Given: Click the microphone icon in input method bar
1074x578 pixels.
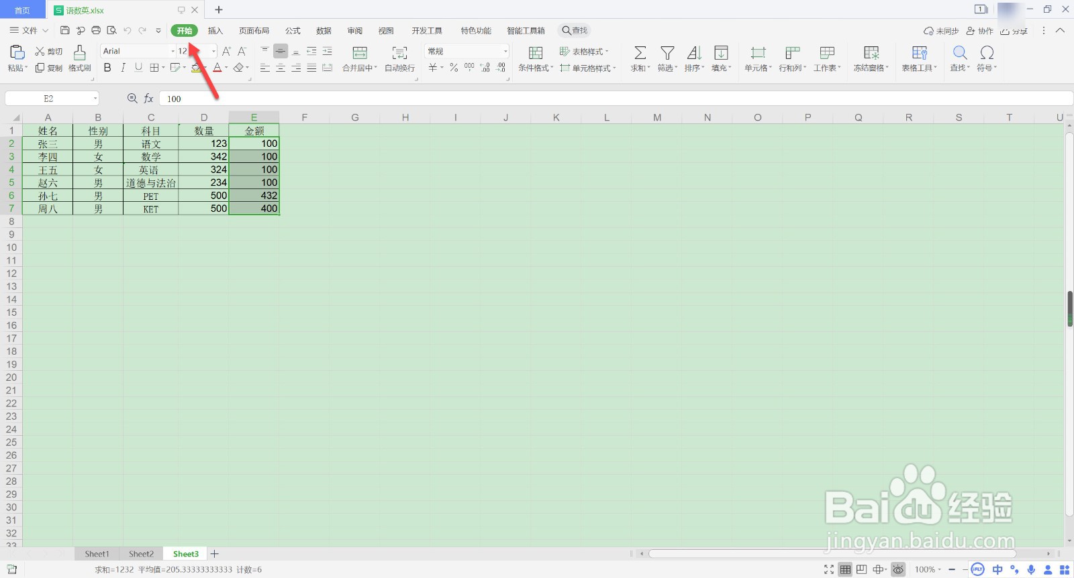Looking at the screenshot, I should pos(1031,569).
